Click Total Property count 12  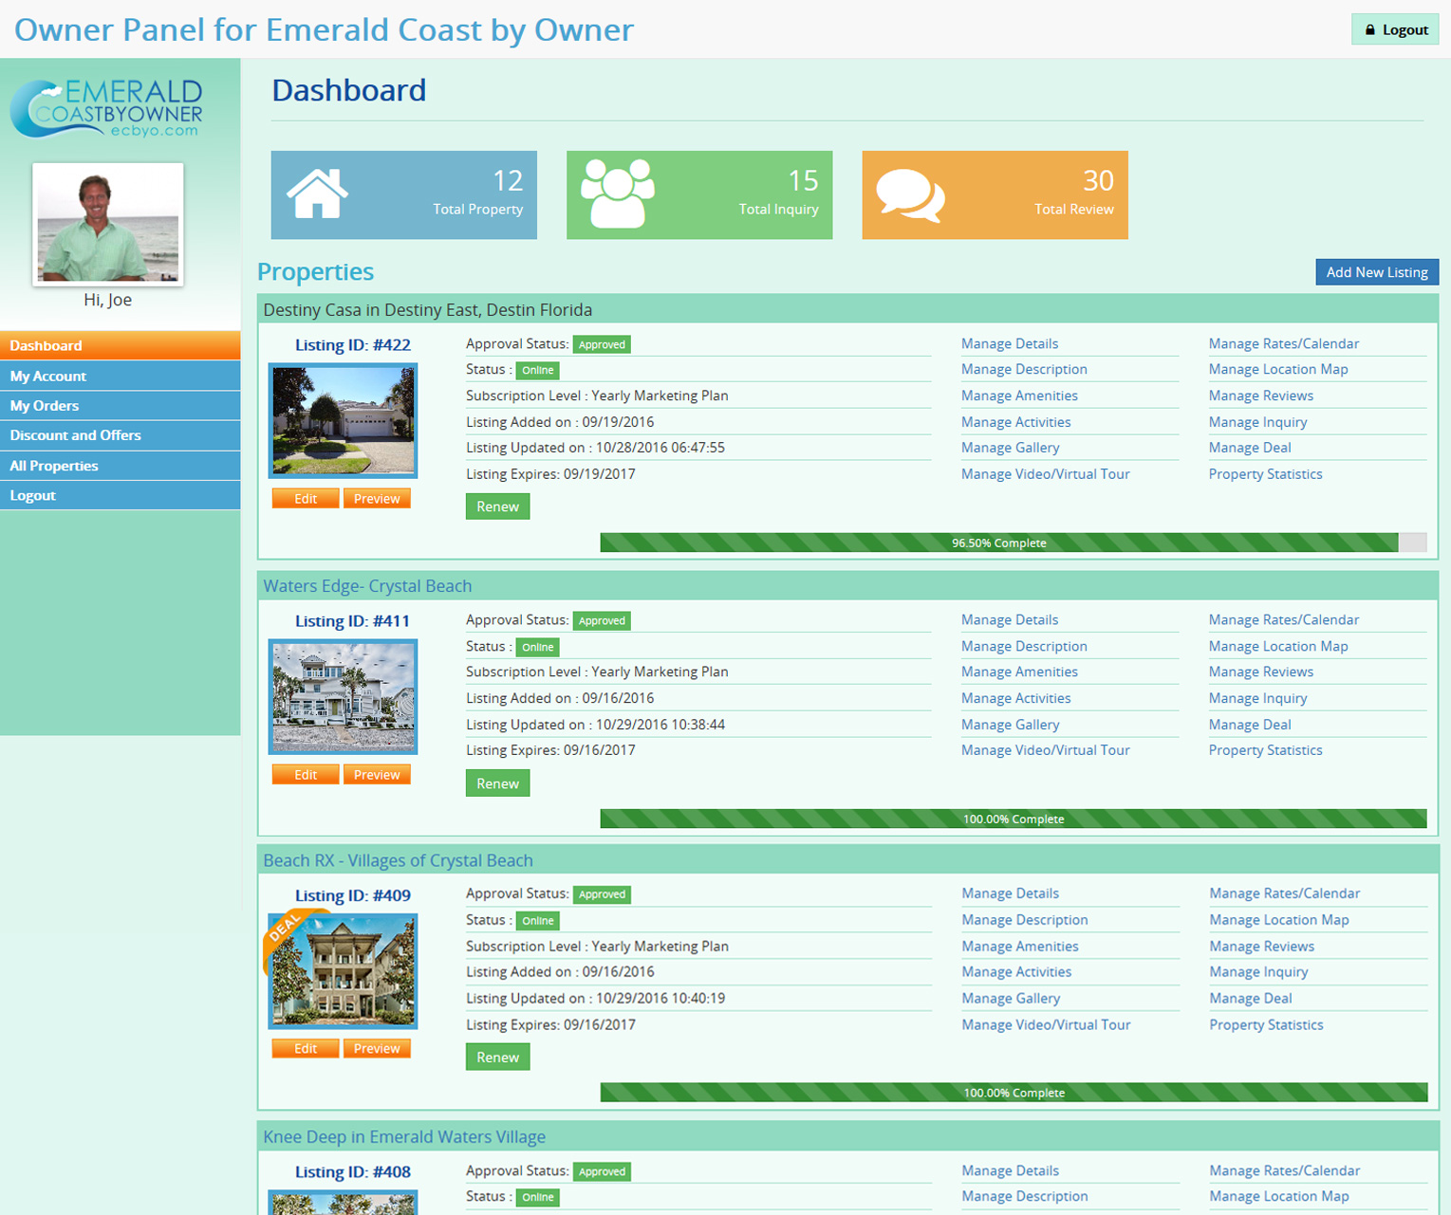click(508, 180)
